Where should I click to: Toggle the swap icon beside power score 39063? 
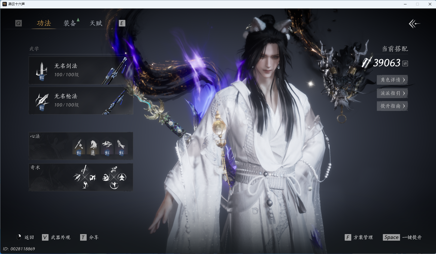[405, 63]
